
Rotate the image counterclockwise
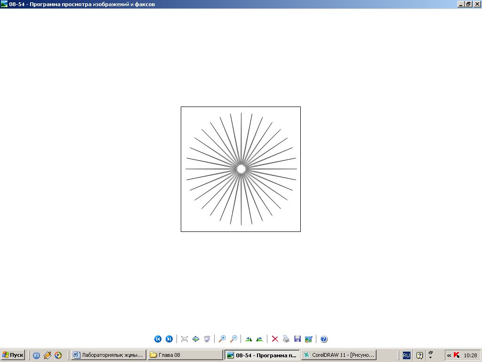[260, 339]
